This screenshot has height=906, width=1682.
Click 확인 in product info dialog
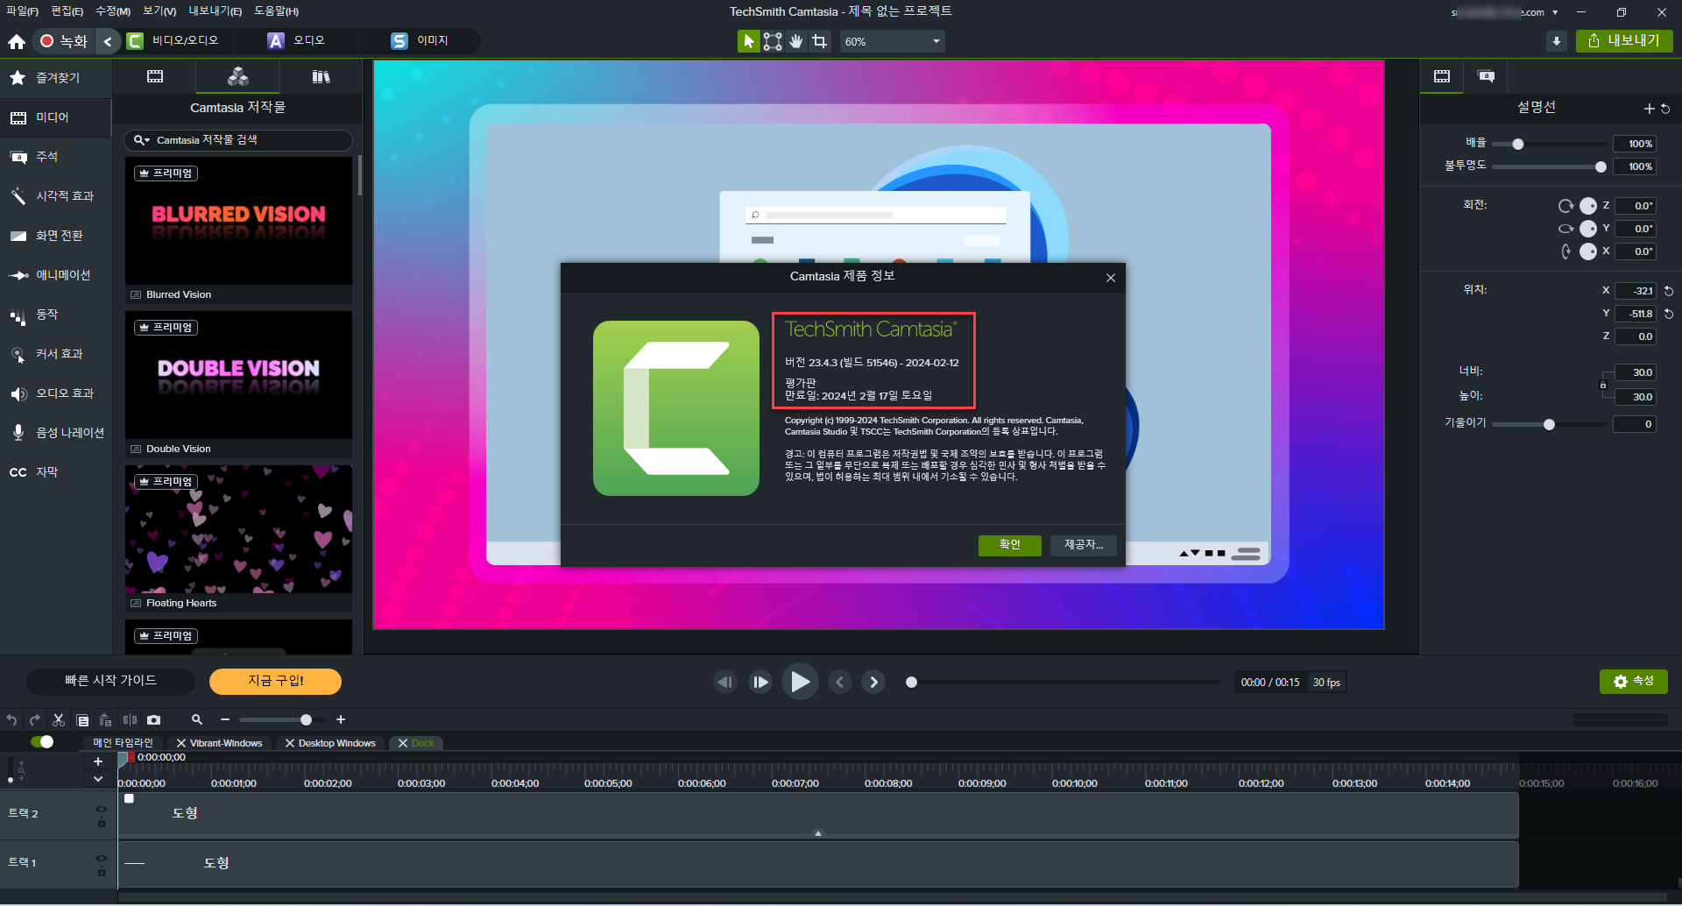(1010, 545)
